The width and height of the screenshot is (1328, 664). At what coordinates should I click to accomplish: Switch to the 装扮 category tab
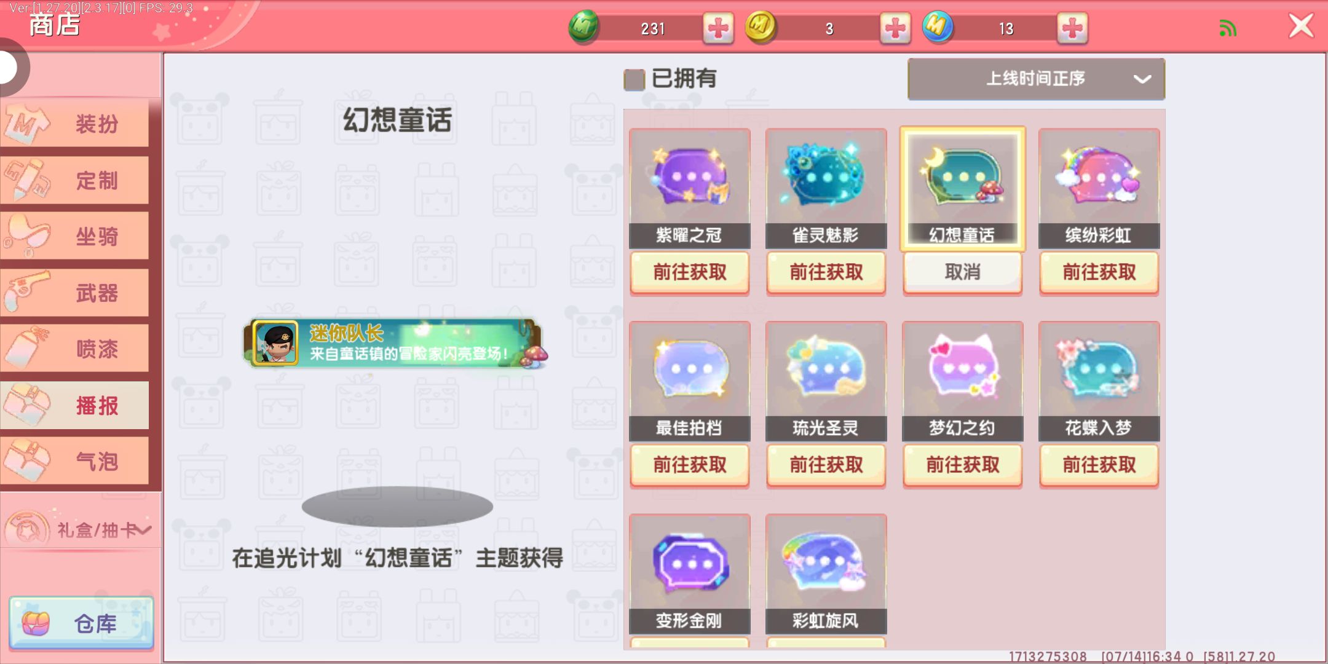tap(74, 124)
